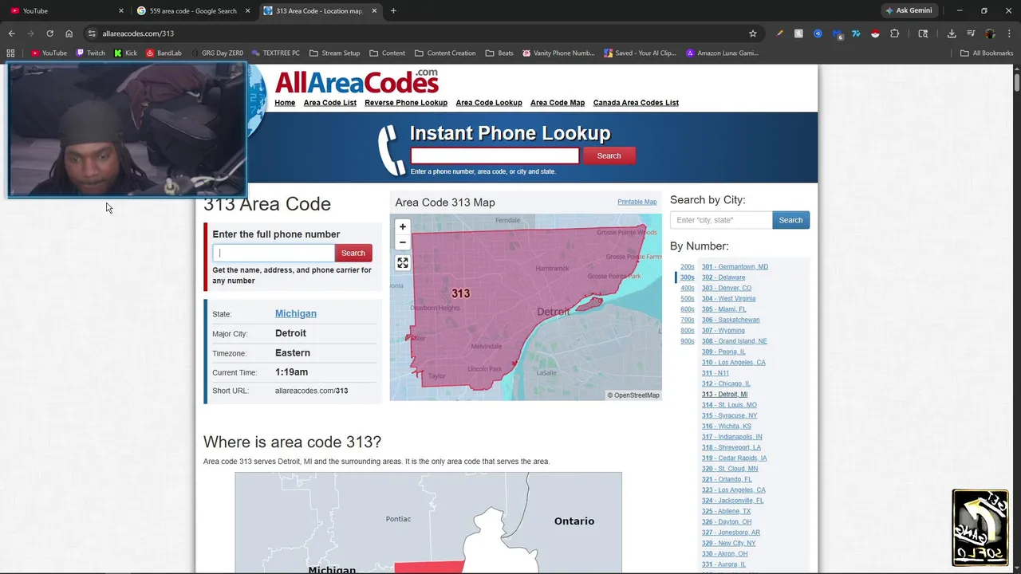Open the Canada Area Codes List link
The image size is (1021, 574).
coord(636,103)
